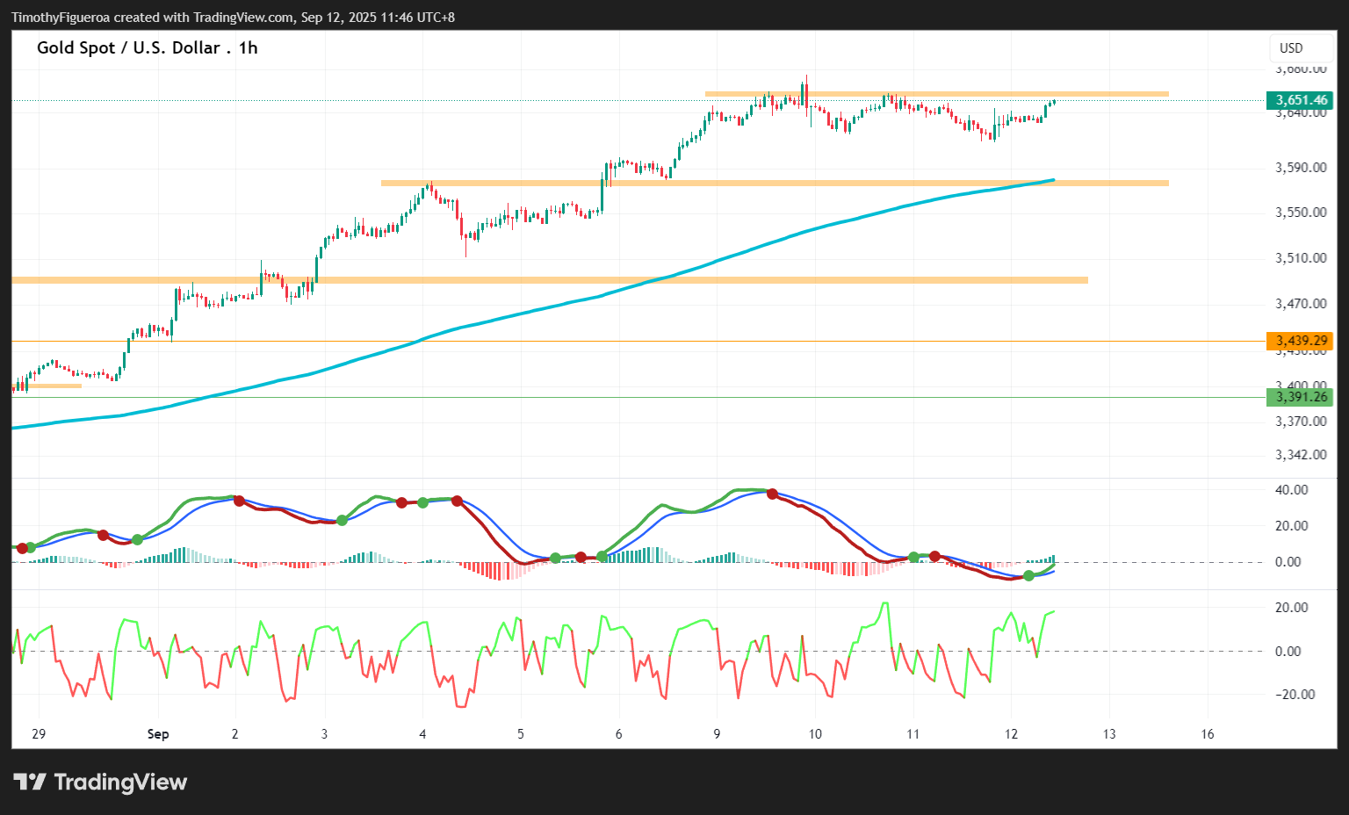Click the 3,470.00 price axis value

(1301, 304)
